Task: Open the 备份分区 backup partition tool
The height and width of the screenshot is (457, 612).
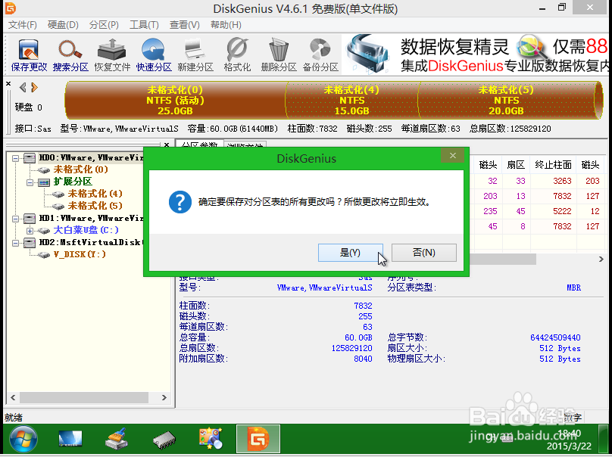Action: coord(320,55)
